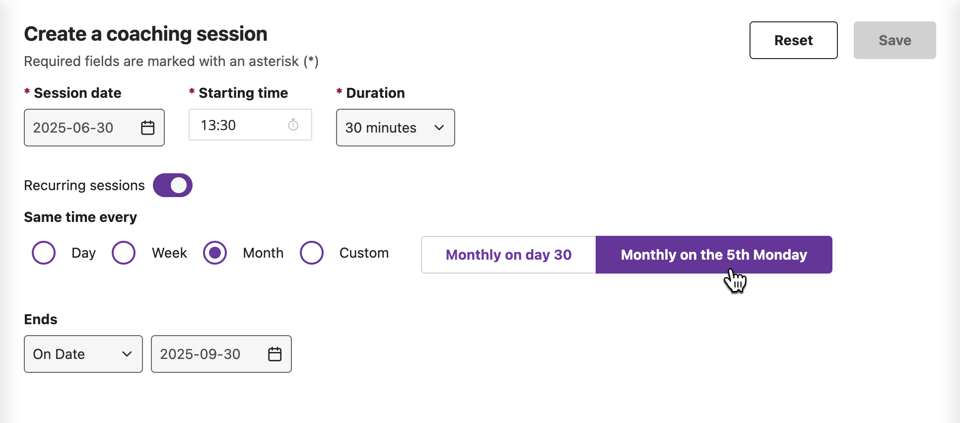Click the Reset button
Image resolution: width=960 pixels, height=423 pixels.
(793, 40)
